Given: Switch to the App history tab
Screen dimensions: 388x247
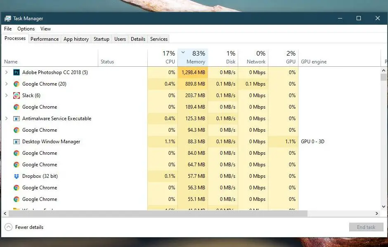Looking at the screenshot, I should click(76, 39).
